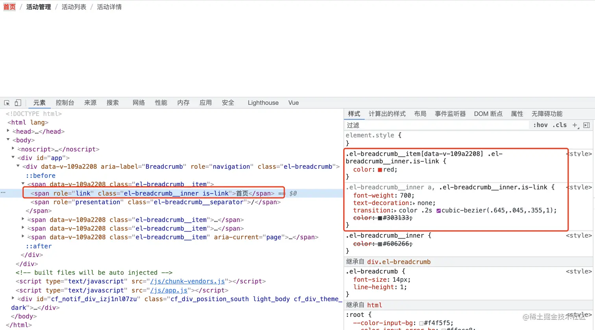Open the cubic-bezier easing editor swatch
The width and height of the screenshot is (595, 330).
(x=438, y=211)
